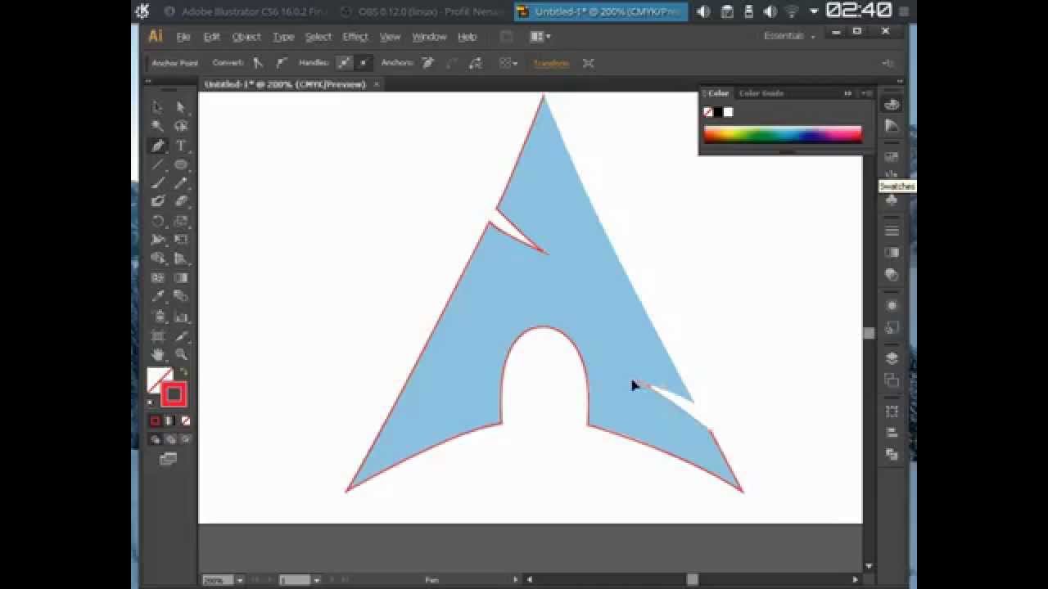The height and width of the screenshot is (589, 1048).
Task: Select the Mesh tool
Action: [157, 278]
